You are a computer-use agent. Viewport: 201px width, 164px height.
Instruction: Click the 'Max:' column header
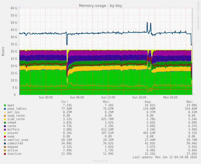click(190, 102)
